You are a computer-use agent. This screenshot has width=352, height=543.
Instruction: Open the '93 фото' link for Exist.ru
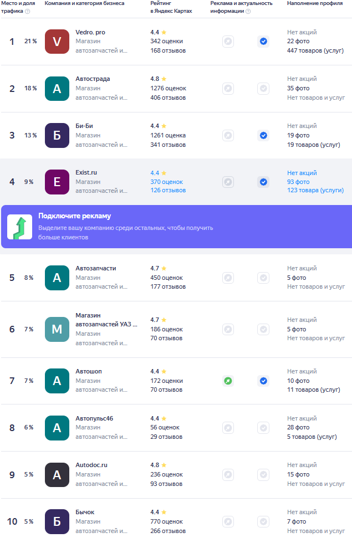[x=298, y=182]
